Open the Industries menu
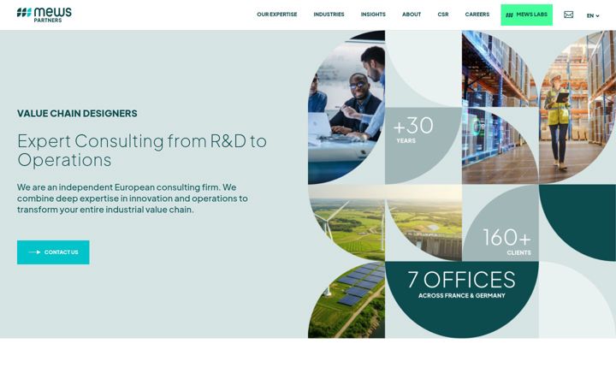Screen dimensions: 616x385 pos(329,15)
